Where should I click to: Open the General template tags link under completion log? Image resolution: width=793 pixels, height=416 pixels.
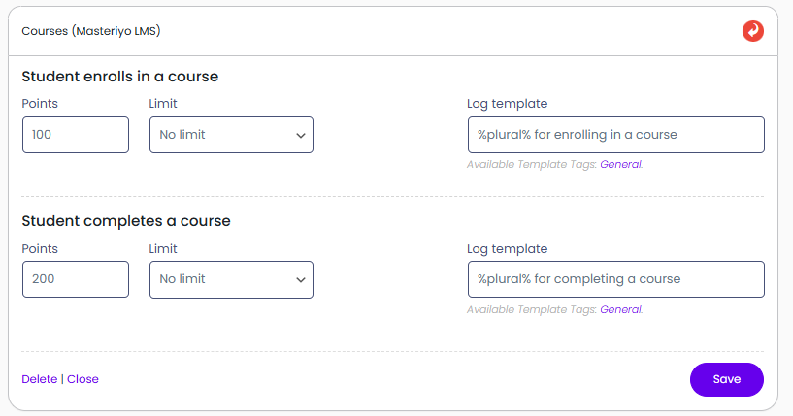point(620,310)
